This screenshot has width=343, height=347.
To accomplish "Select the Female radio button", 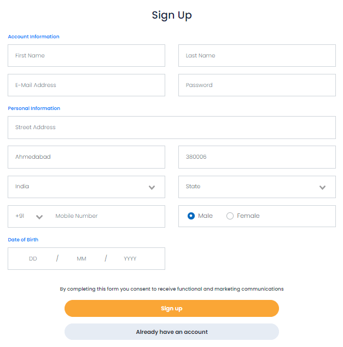I will tap(230, 216).
